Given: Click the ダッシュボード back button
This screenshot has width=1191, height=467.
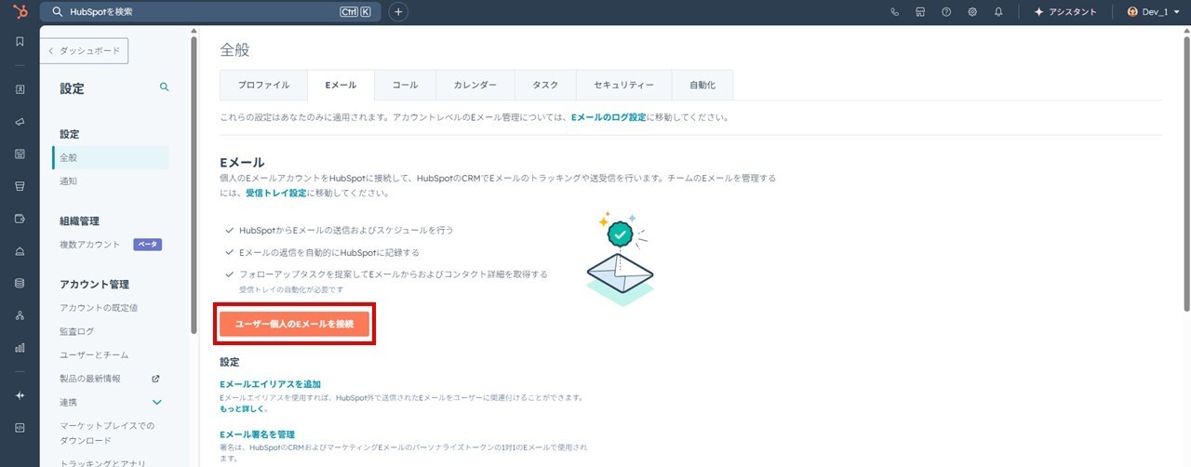Looking at the screenshot, I should (x=85, y=51).
